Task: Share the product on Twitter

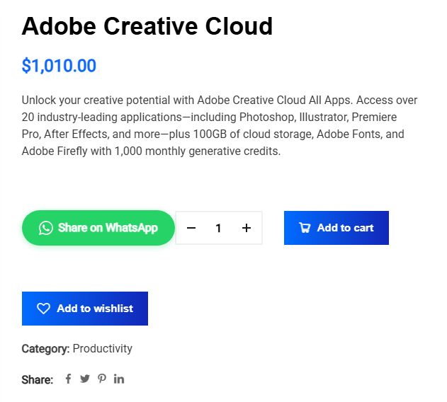Action: tap(85, 379)
